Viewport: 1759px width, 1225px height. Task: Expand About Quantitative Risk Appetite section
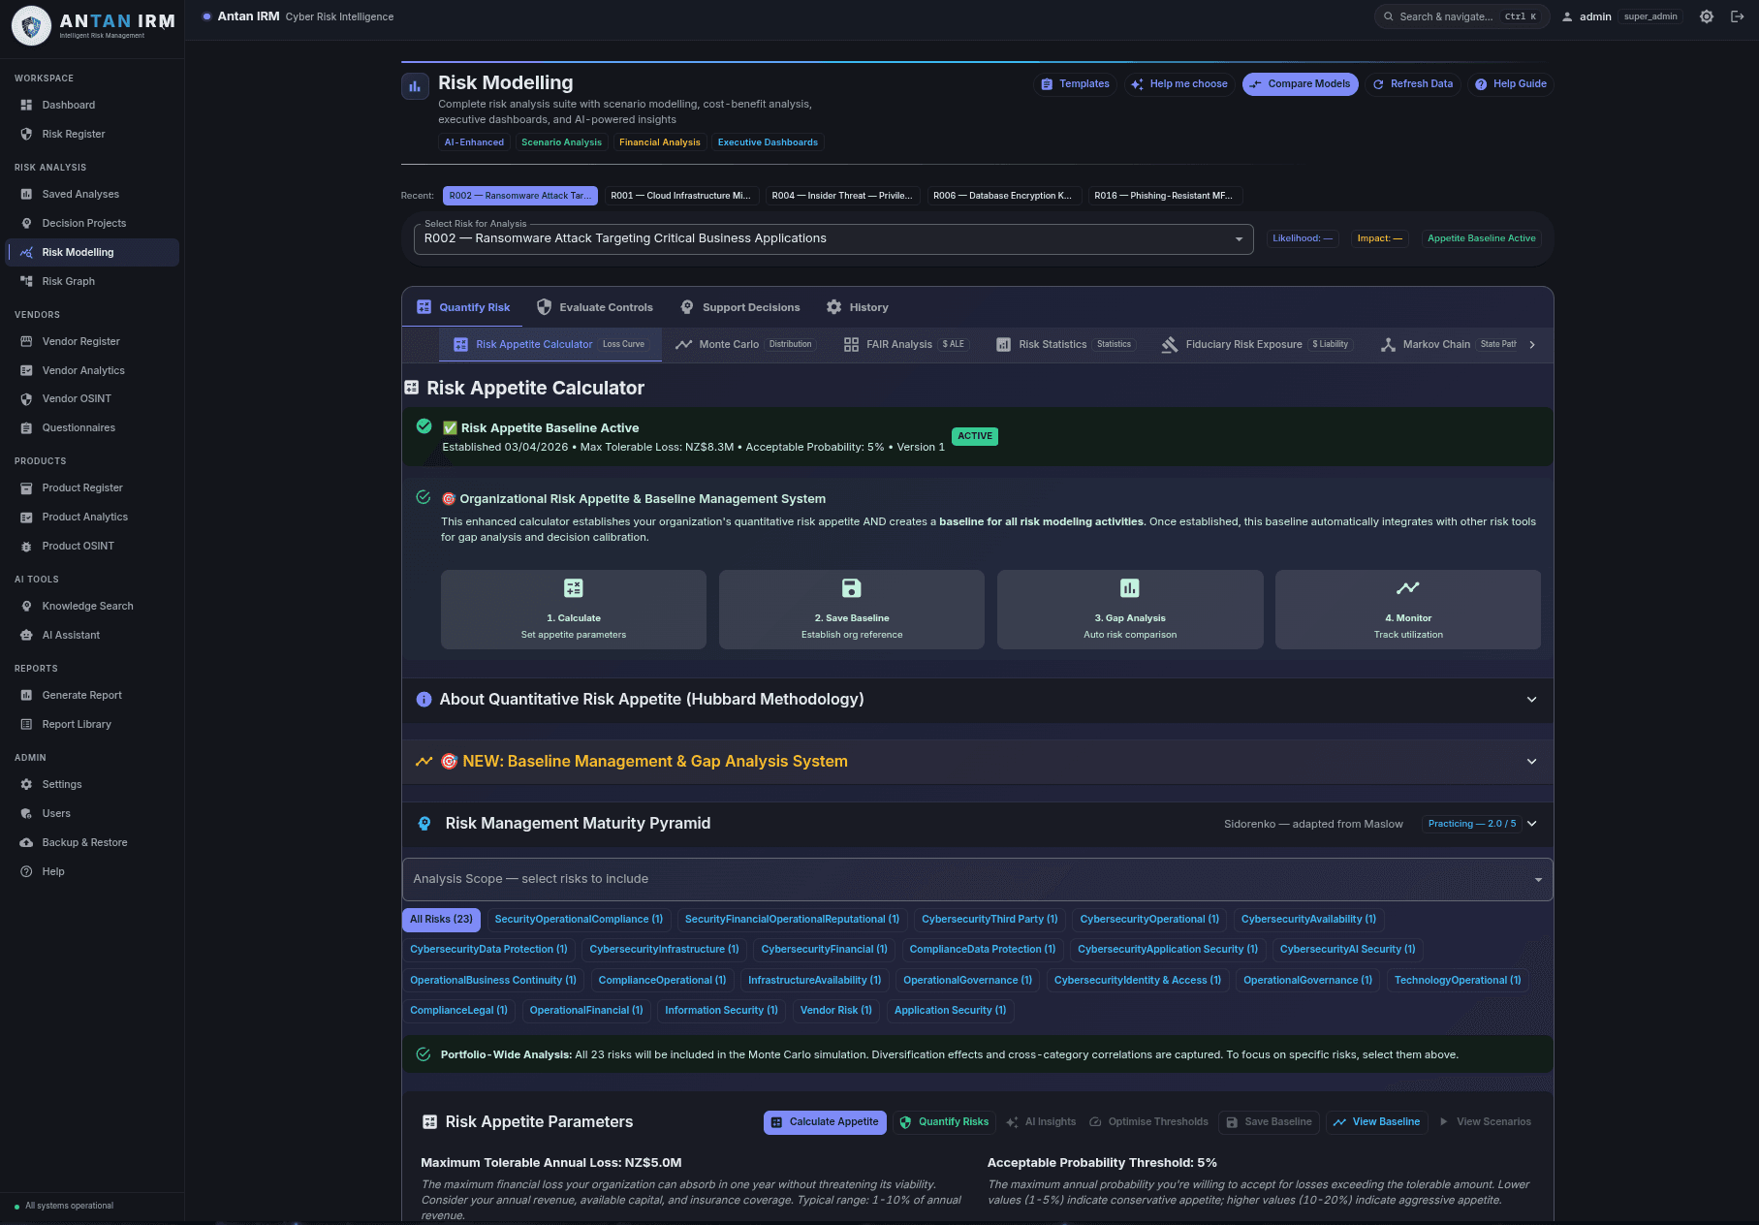coord(977,700)
